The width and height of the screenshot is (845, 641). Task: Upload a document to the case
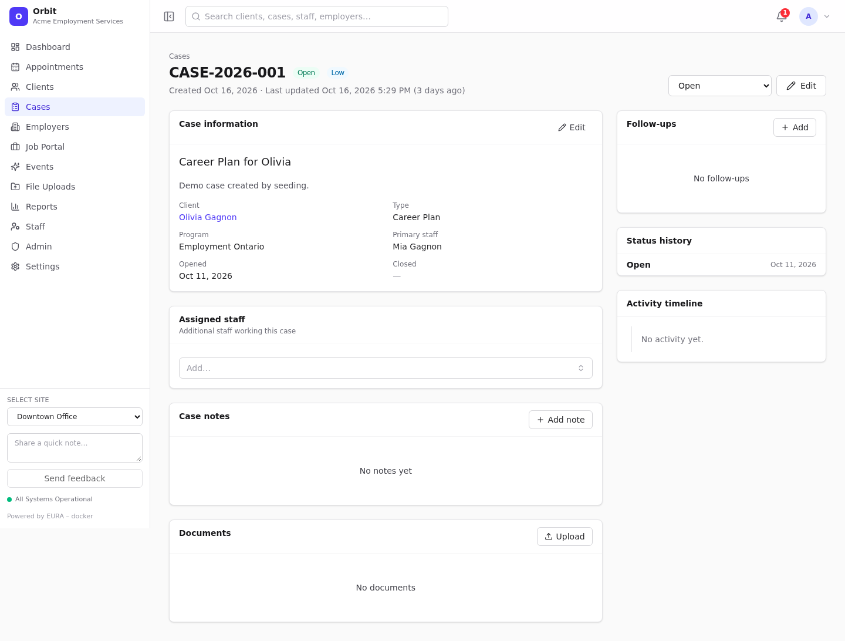565,537
